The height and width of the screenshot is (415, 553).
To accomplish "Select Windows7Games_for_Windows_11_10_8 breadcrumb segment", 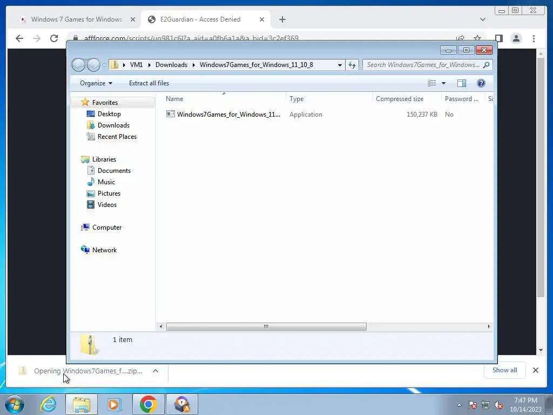I will pyautogui.click(x=257, y=65).
